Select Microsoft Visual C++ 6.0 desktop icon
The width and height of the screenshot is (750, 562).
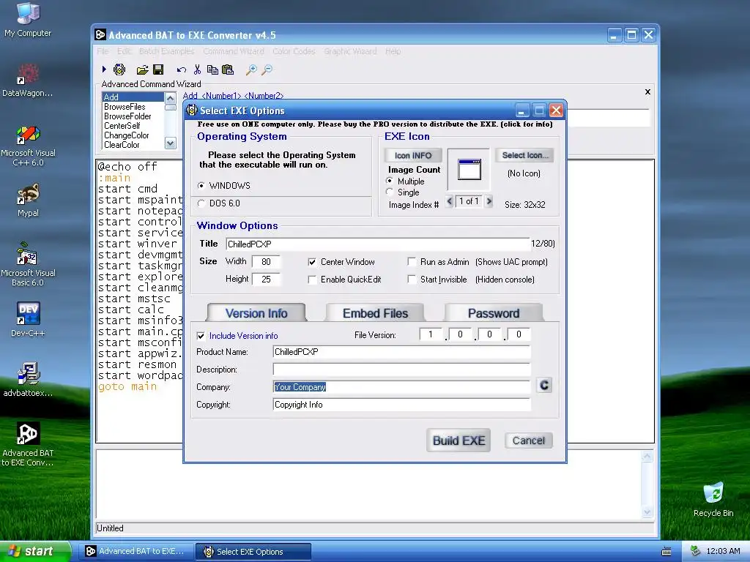(x=28, y=146)
